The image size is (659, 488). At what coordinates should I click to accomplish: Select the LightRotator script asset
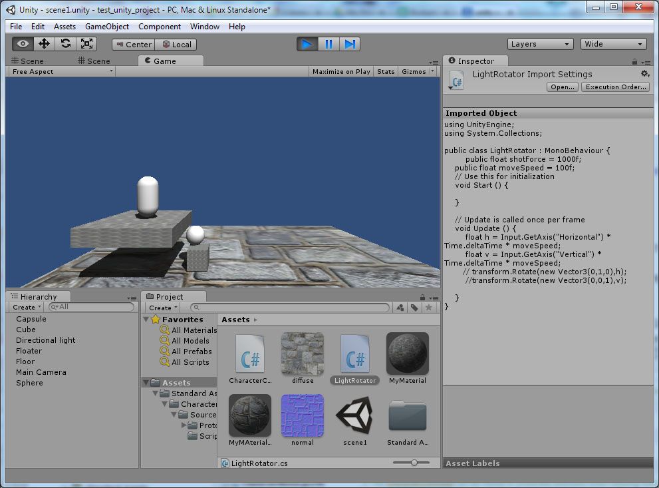pos(355,358)
